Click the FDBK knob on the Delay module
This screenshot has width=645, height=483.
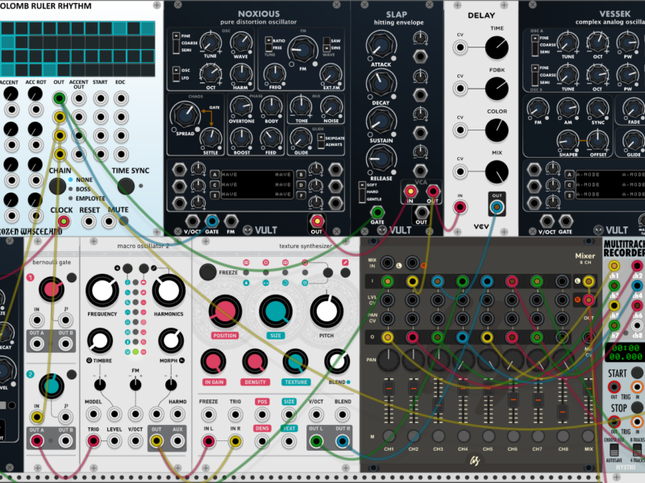[497, 89]
